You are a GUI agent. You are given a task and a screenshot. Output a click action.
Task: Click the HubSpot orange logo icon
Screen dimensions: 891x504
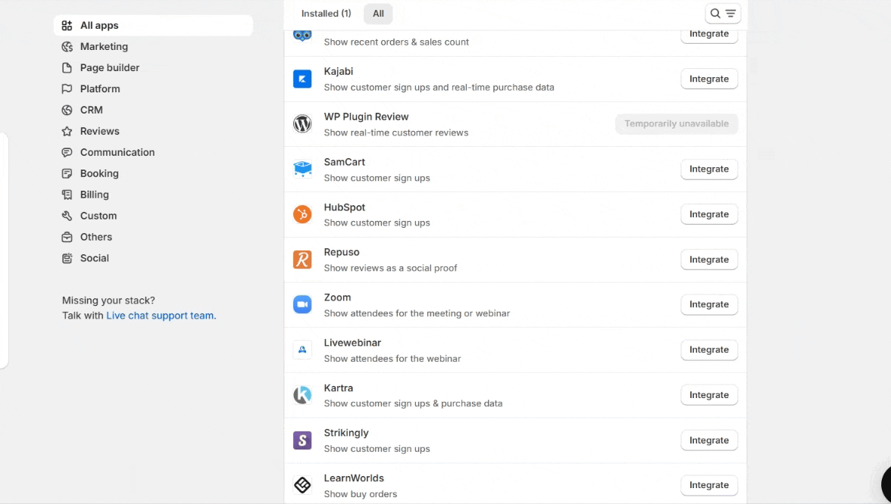click(x=302, y=214)
